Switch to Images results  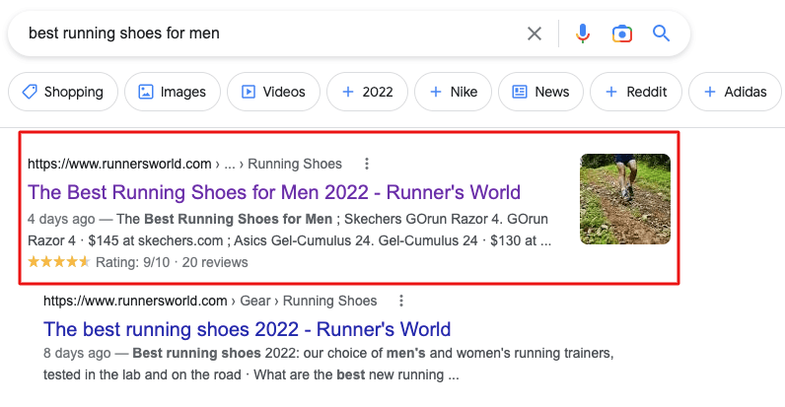173,92
